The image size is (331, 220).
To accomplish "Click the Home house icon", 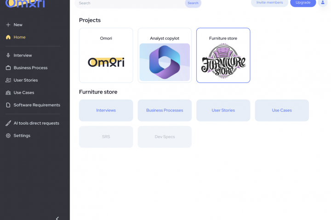I will [x=8, y=37].
